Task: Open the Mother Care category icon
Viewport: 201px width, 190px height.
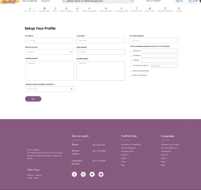Action: (x=150, y=8)
